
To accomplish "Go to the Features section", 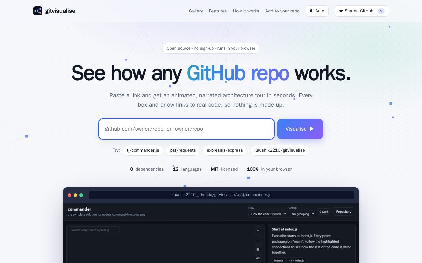I will (218, 11).
